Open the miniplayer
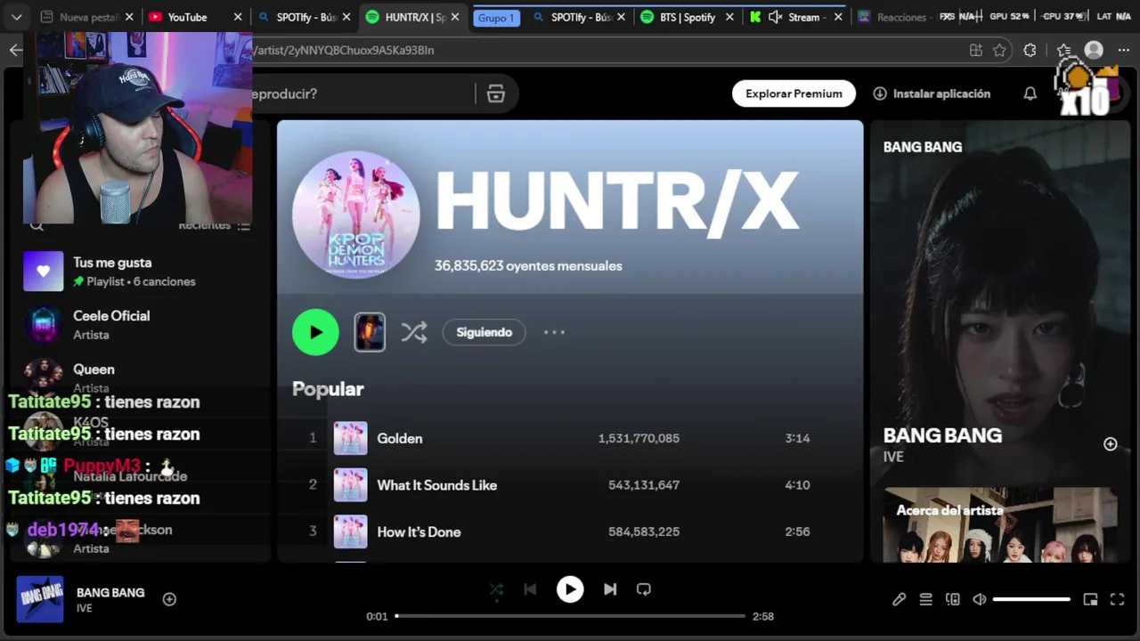The image size is (1140, 641). coord(1090,599)
